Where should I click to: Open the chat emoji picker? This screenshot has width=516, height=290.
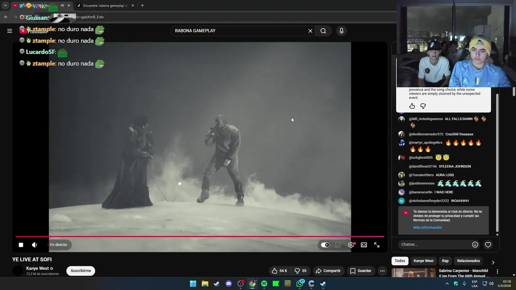click(475, 244)
